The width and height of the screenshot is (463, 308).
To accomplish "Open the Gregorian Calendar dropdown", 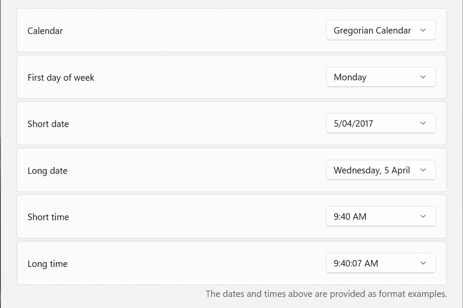I will 380,30.
